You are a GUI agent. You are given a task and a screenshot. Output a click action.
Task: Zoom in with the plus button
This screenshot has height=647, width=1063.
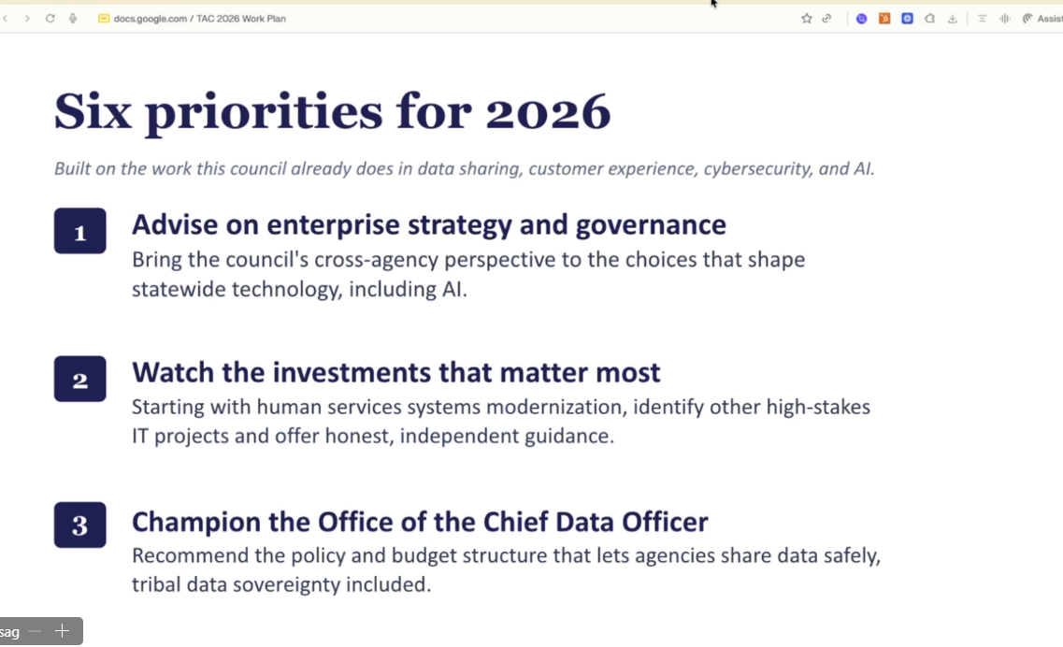coord(63,631)
